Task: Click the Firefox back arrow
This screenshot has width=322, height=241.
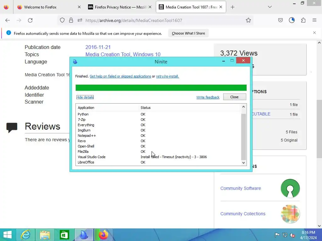Action: click(8, 20)
